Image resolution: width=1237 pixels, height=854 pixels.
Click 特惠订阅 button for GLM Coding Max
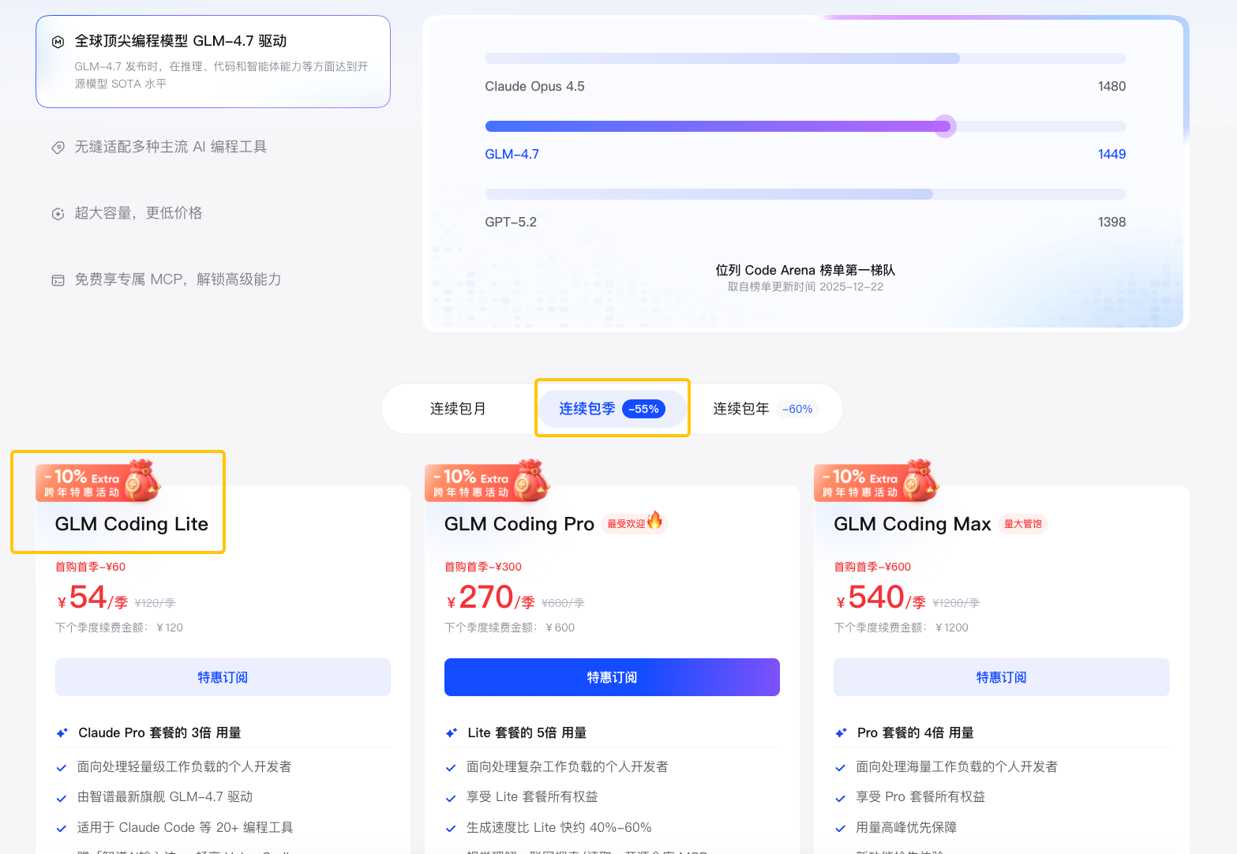coord(1001,677)
